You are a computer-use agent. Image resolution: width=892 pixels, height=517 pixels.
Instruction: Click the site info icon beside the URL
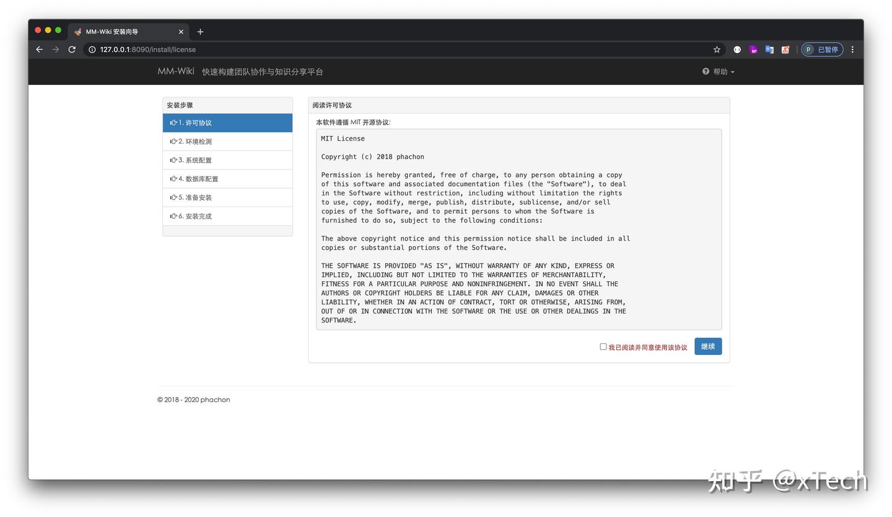coord(92,49)
